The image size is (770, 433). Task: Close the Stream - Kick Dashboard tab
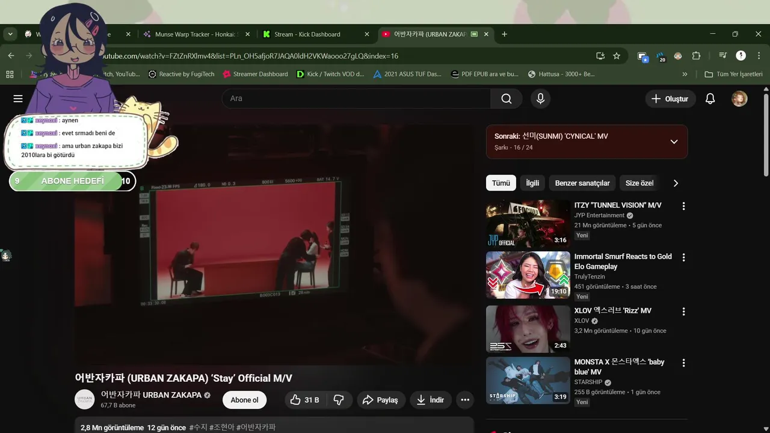coord(367,34)
